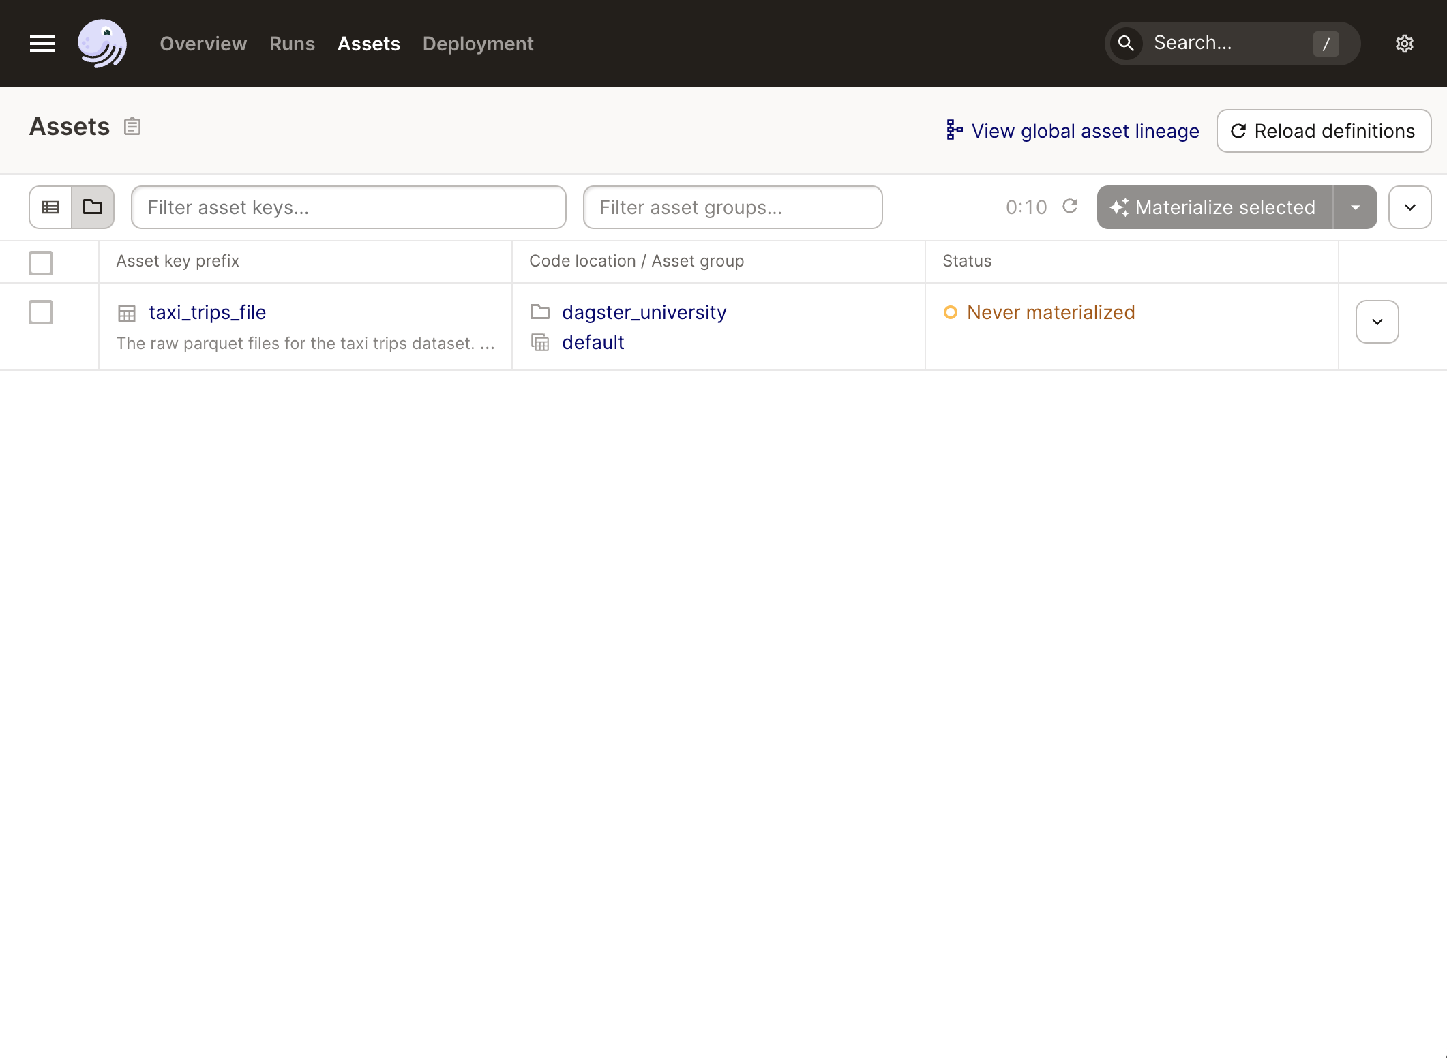Viewport: 1447px width, 1058px height.
Task: Expand the taxi_trips_file row actions menu
Action: tap(1377, 322)
